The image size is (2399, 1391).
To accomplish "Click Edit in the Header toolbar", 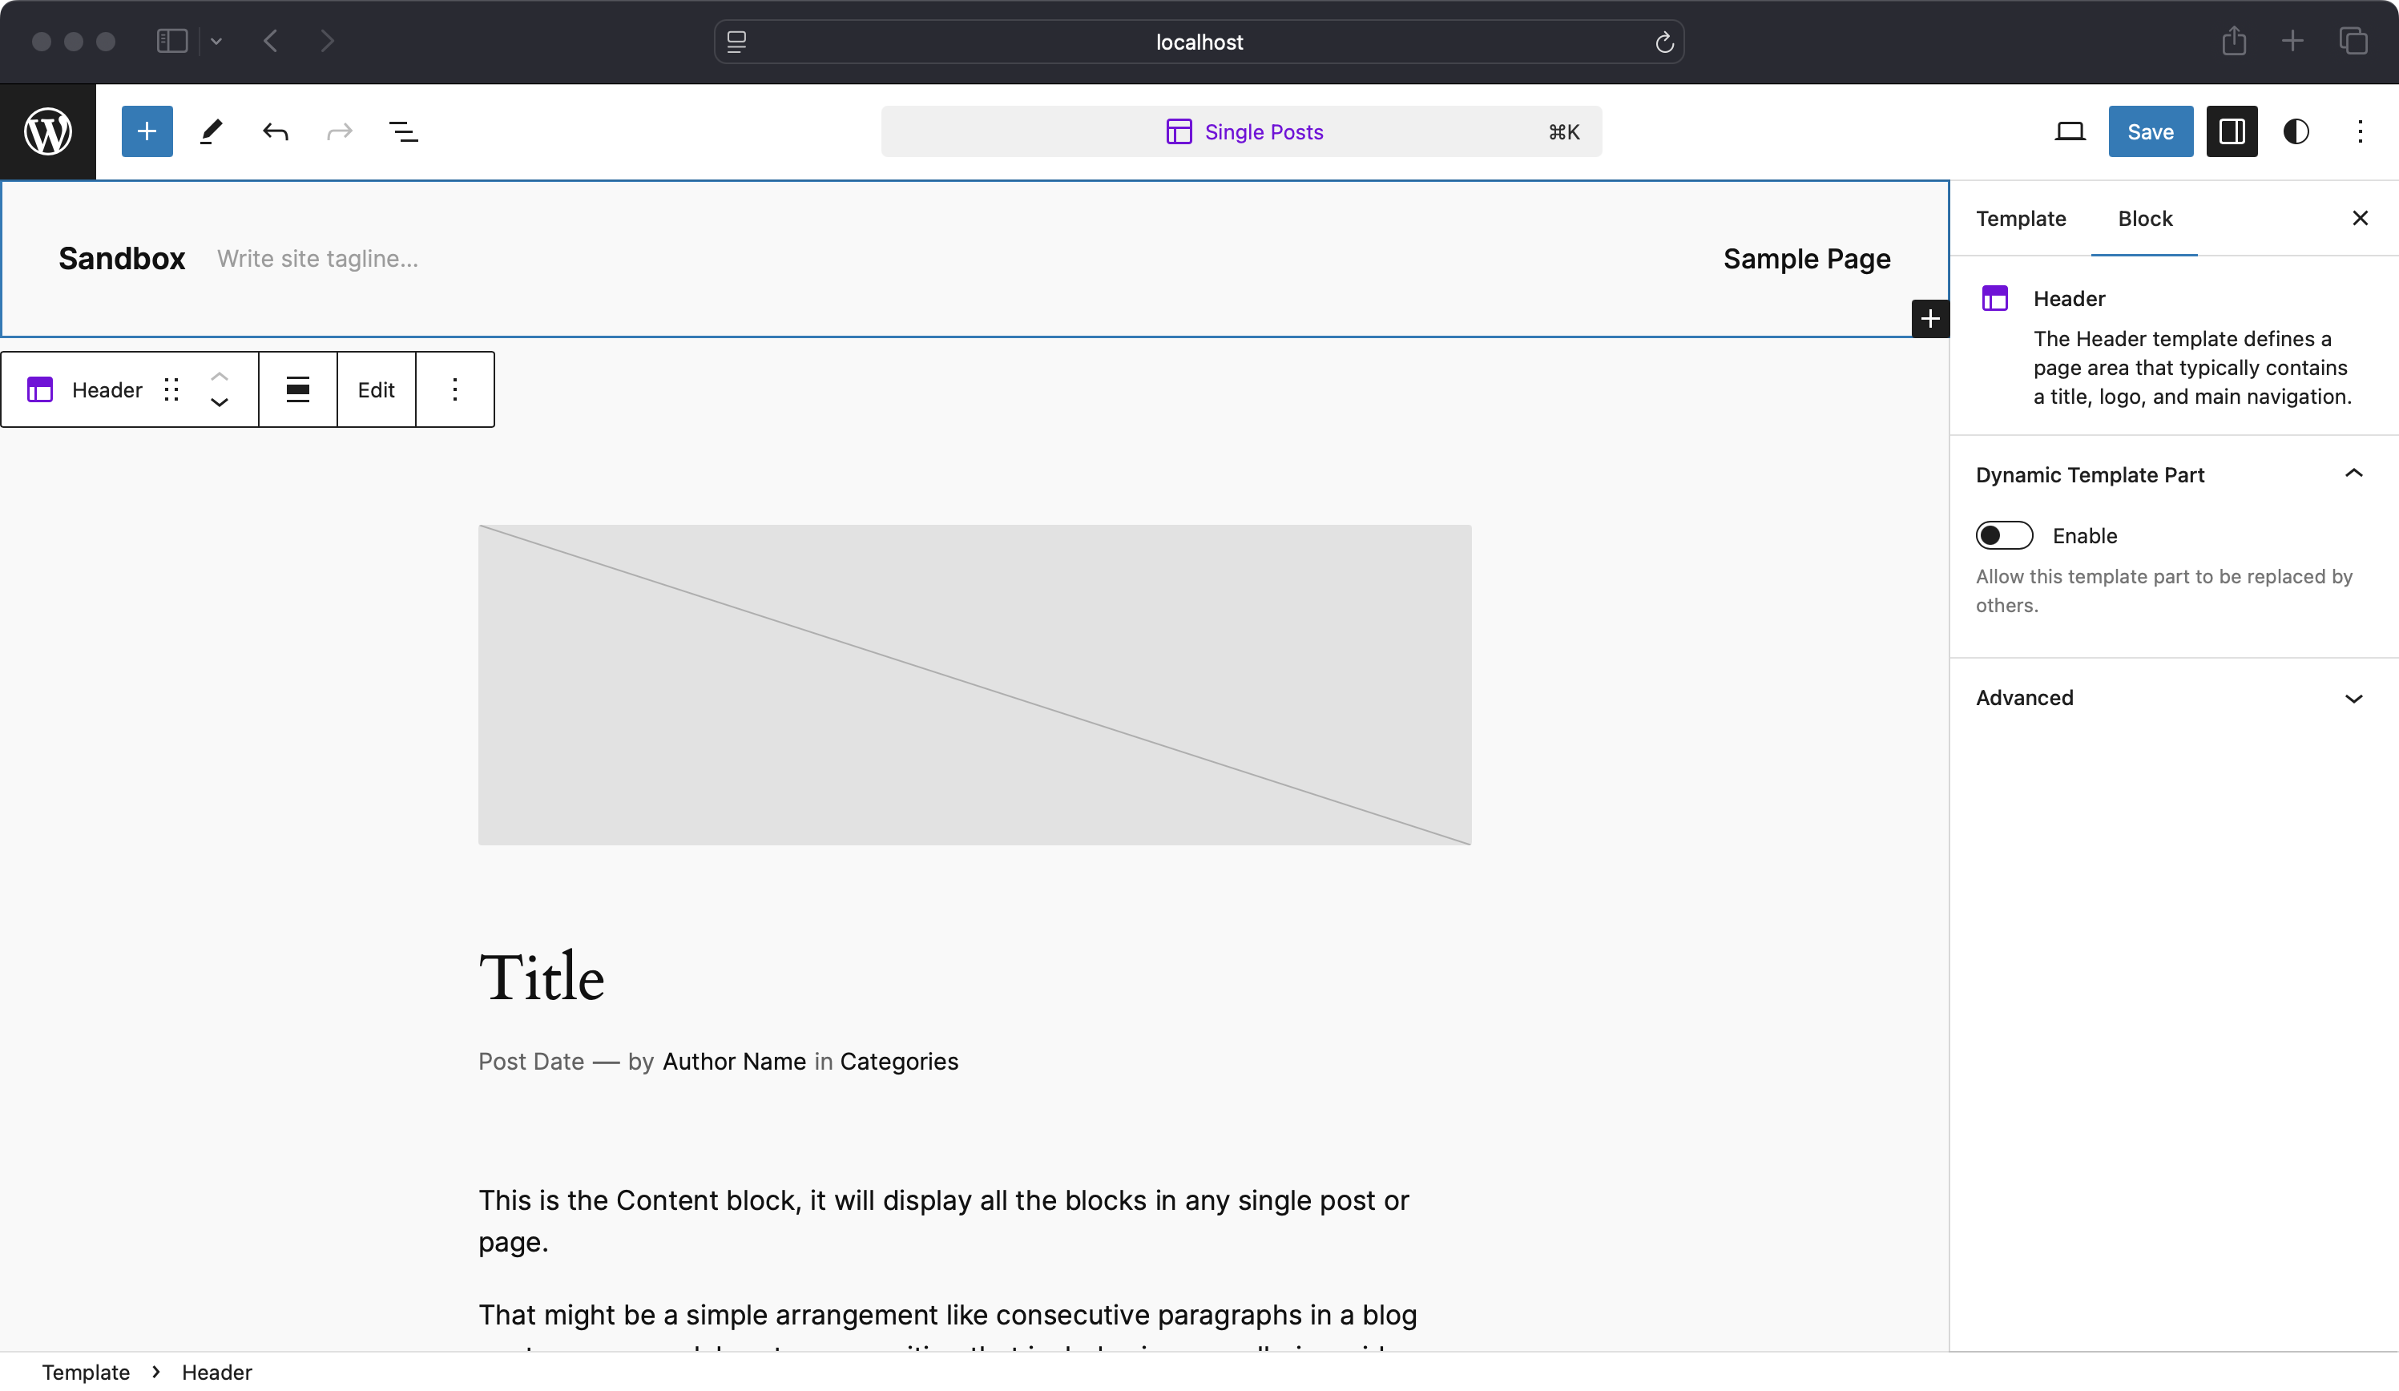I will 376,389.
